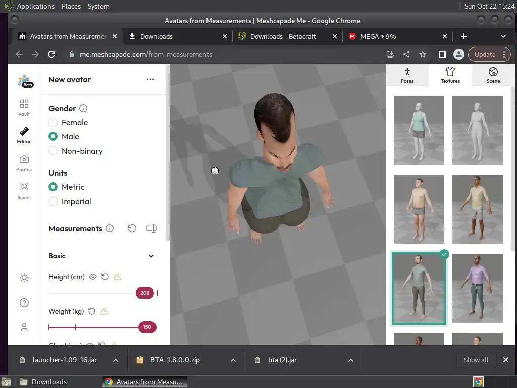Viewport: 517px width, 388px height.
Task: Open Downloads folder in taskbar
Action: pos(43,382)
